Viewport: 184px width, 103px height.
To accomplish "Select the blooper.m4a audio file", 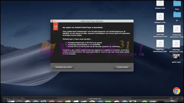I will [x=160, y=3].
